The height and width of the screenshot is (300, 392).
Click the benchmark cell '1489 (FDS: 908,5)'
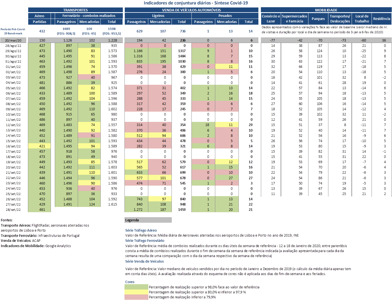tap(66, 31)
